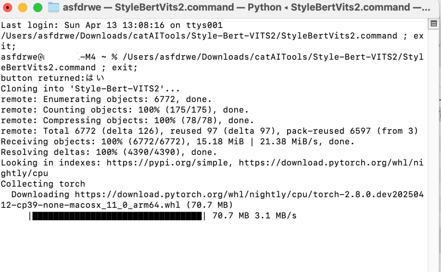The width and height of the screenshot is (441, 272).
Task: Click the black download progress bar
Action: 117,216
